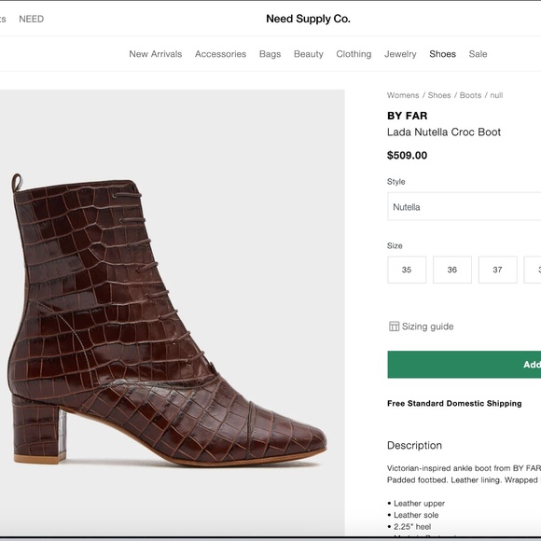
Task: Go to New Arrivals
Action: (x=155, y=54)
